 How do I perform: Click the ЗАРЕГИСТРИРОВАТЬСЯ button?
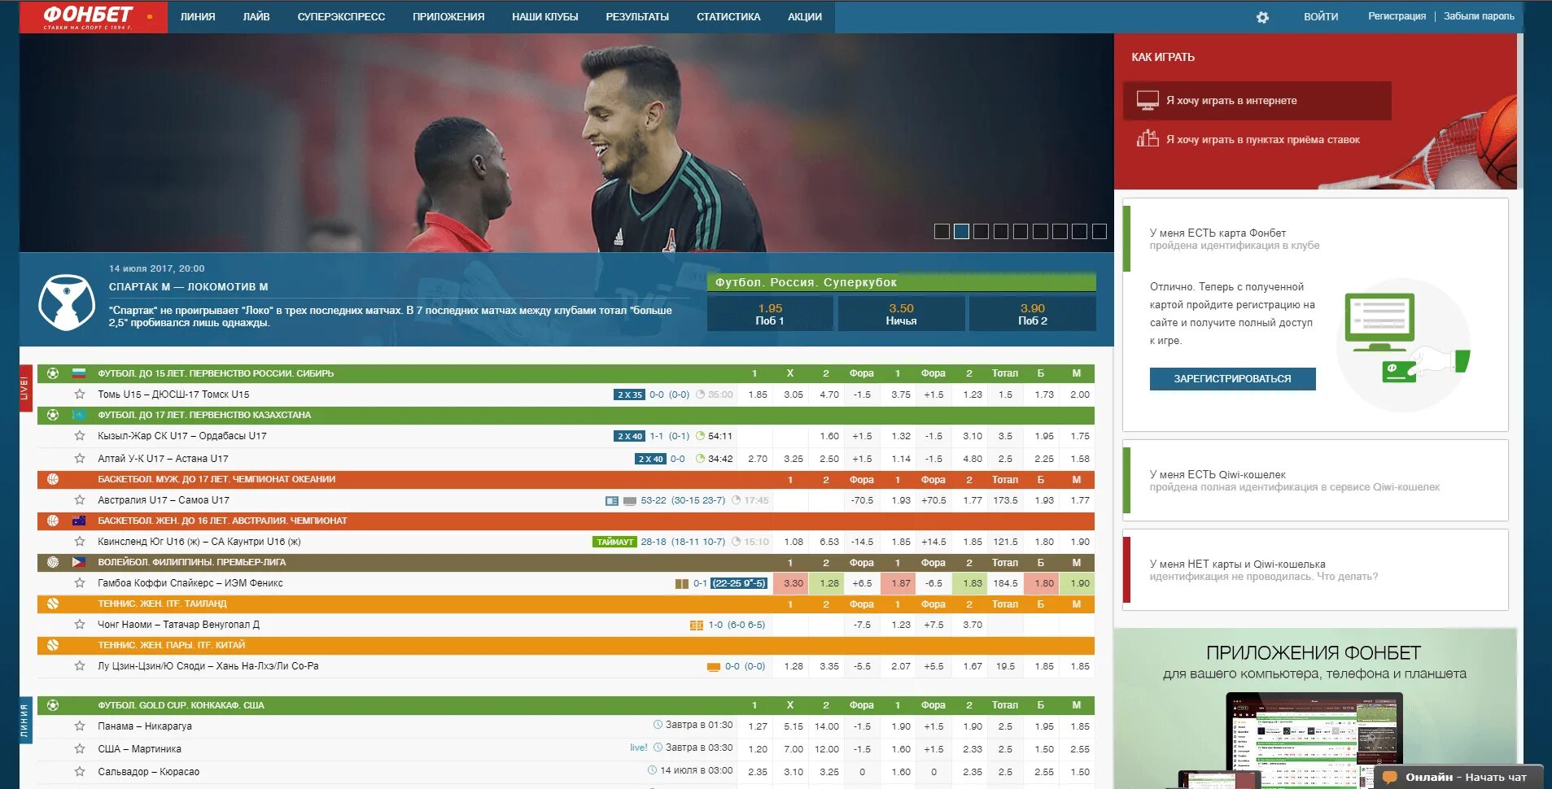pyautogui.click(x=1232, y=379)
